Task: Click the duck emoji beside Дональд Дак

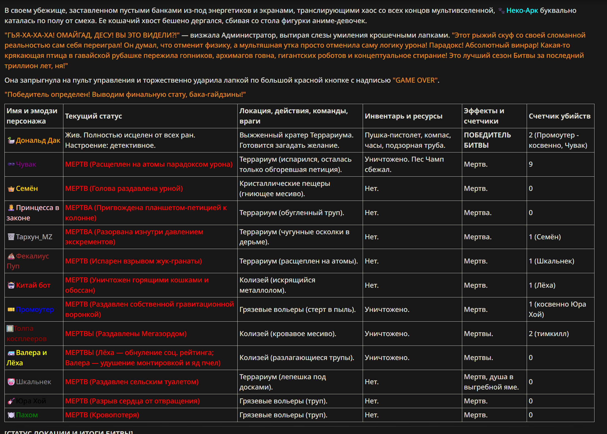Action: click(x=11, y=140)
